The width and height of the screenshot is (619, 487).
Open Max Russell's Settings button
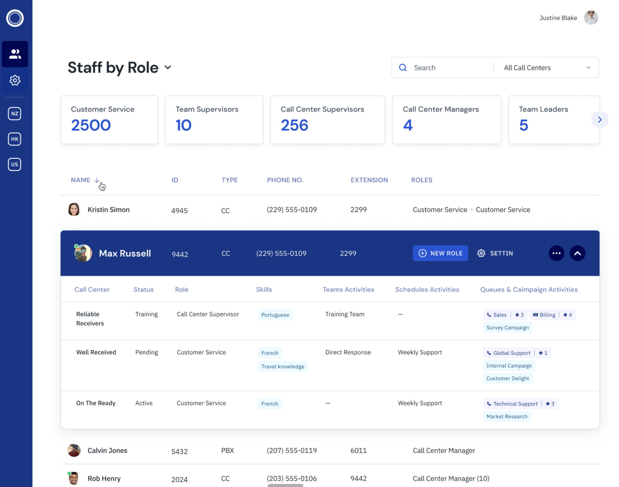point(495,253)
